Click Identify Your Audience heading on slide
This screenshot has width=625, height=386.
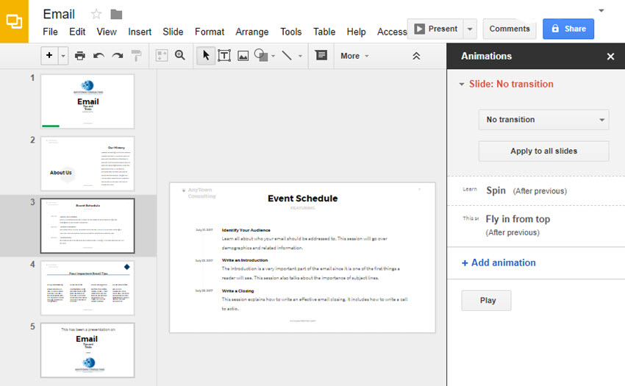coord(246,230)
